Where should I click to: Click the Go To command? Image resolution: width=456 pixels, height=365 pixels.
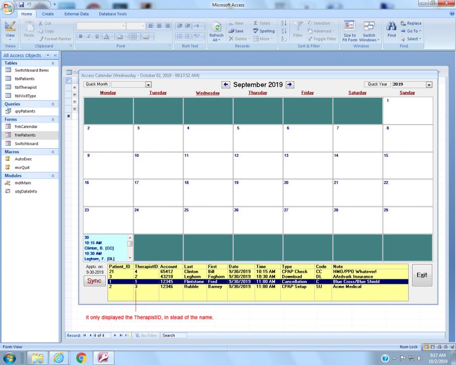411,31
